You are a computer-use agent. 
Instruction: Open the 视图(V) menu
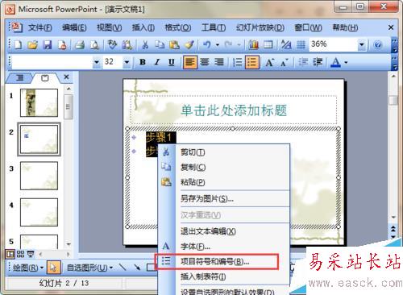tap(109, 27)
